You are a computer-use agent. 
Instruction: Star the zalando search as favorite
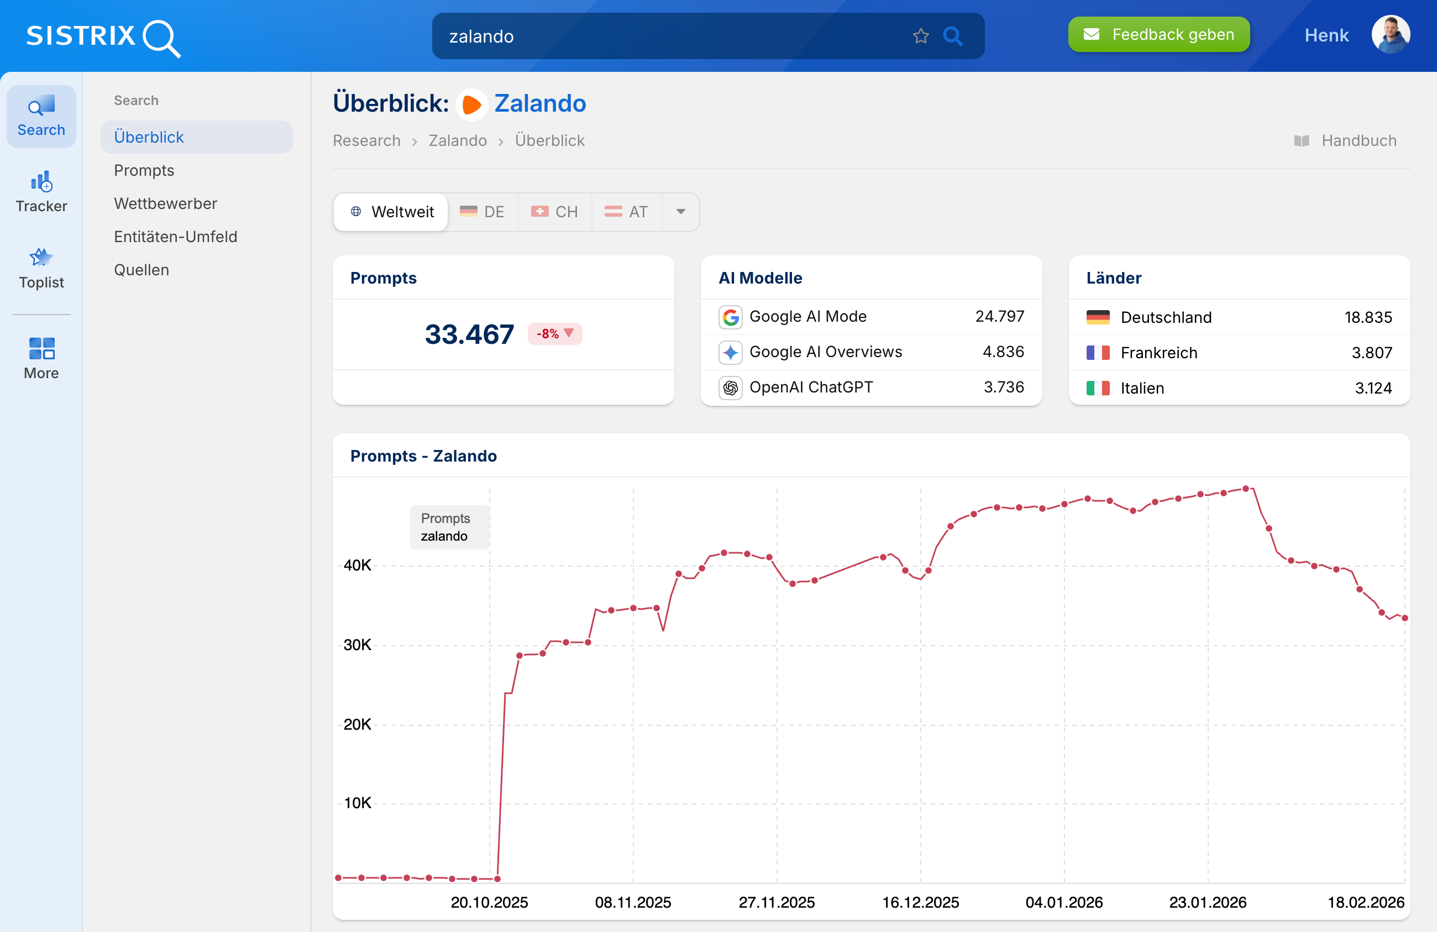[920, 35]
